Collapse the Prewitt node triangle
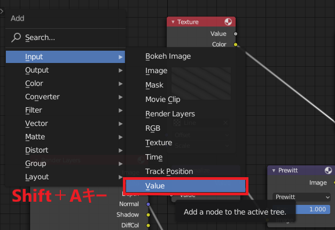 [x=274, y=170]
